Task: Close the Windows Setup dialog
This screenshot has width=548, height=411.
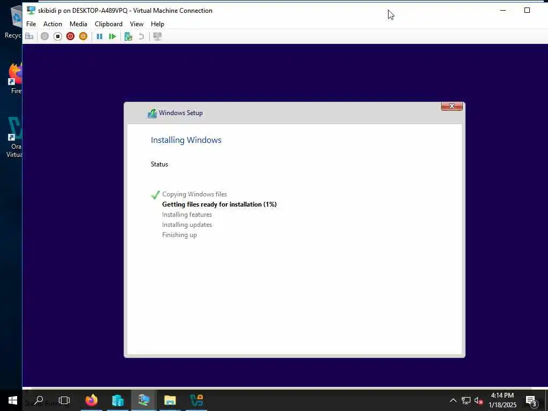Action: [x=452, y=106]
